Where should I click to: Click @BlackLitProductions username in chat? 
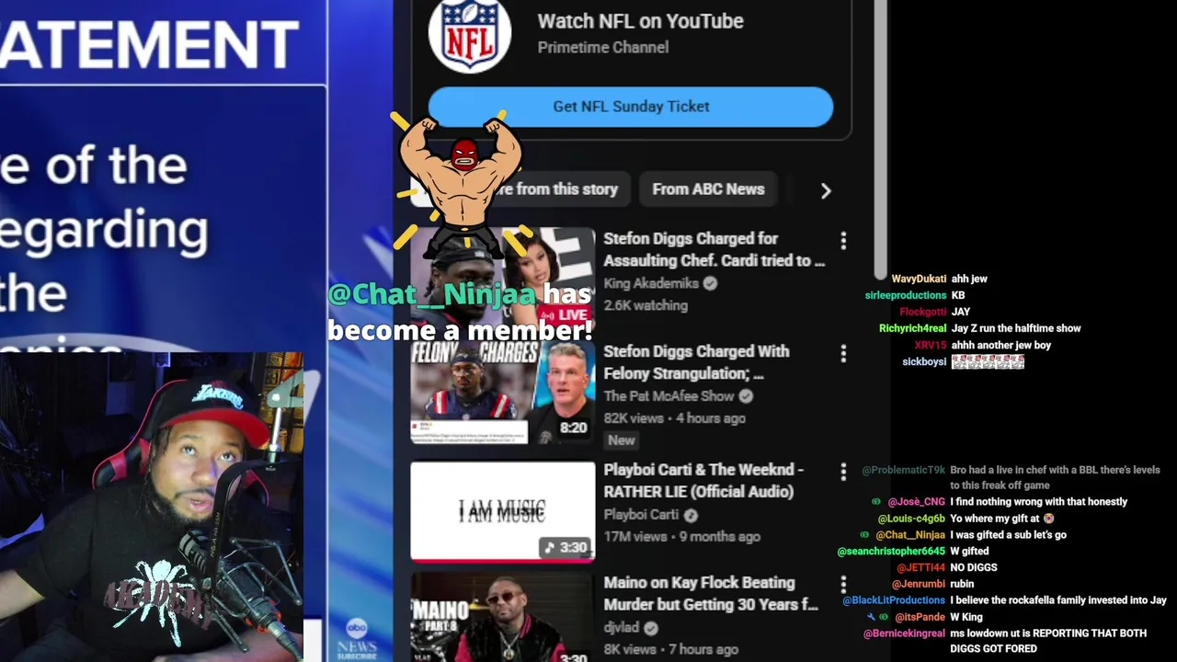[x=894, y=600]
